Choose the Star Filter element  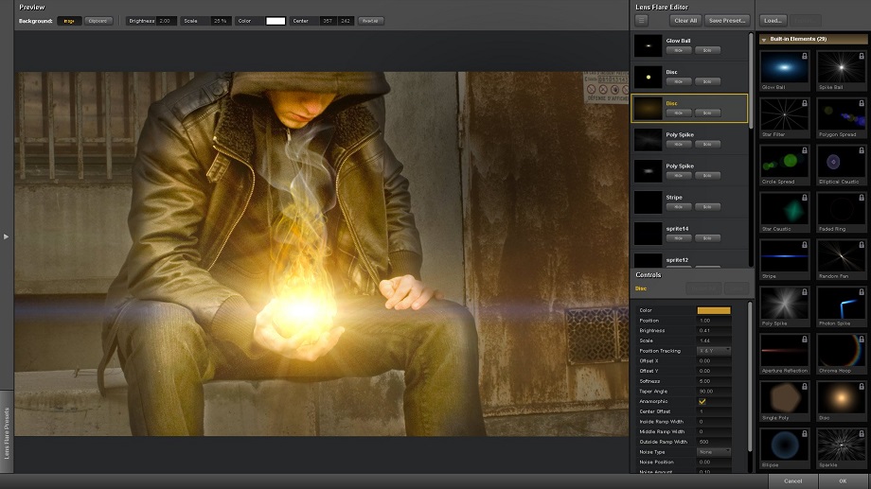point(783,114)
